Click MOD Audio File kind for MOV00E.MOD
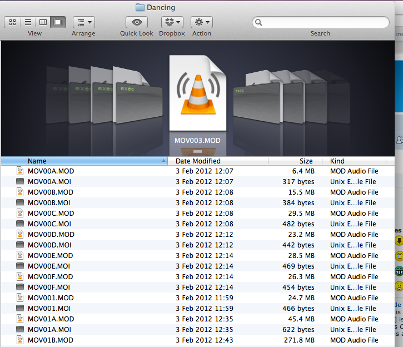403x347 pixels. [354, 256]
